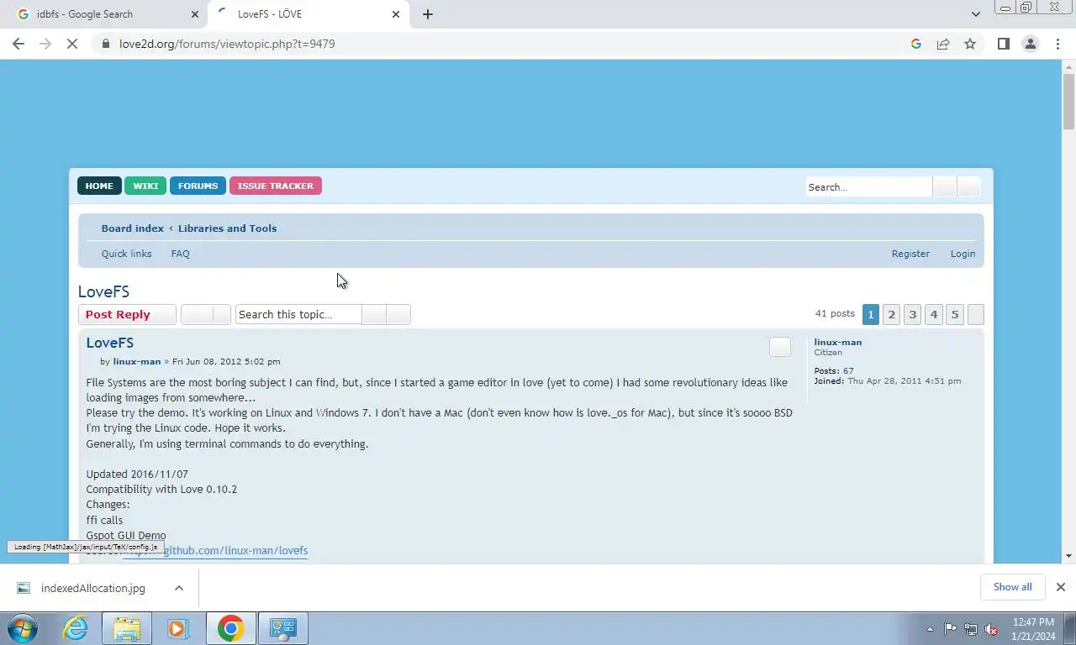This screenshot has height=645, width=1076.
Task: Open the Board index link
Action: (133, 228)
